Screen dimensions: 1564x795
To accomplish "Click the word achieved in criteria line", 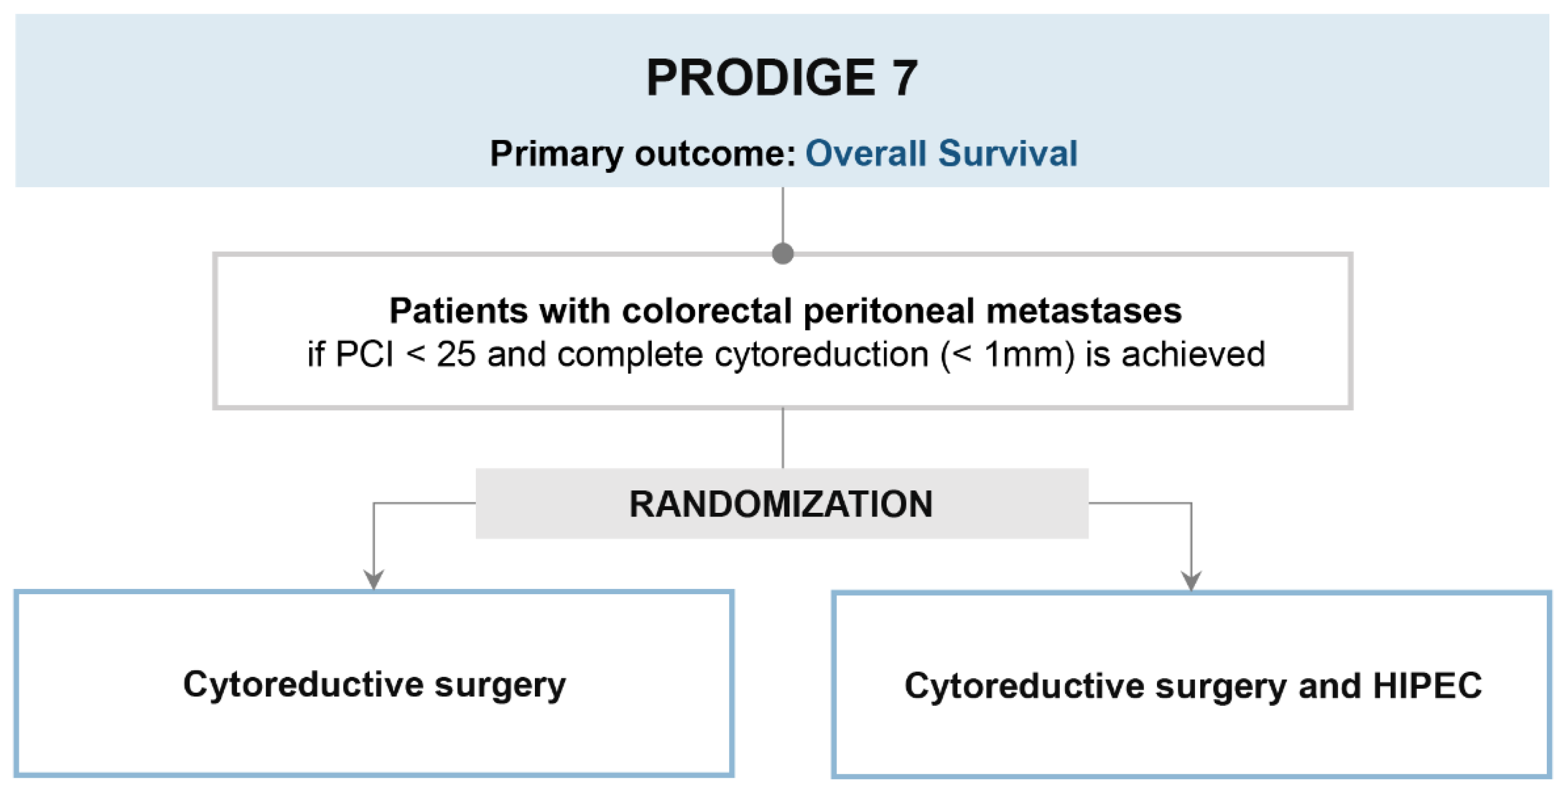I will pyautogui.click(x=1193, y=354).
